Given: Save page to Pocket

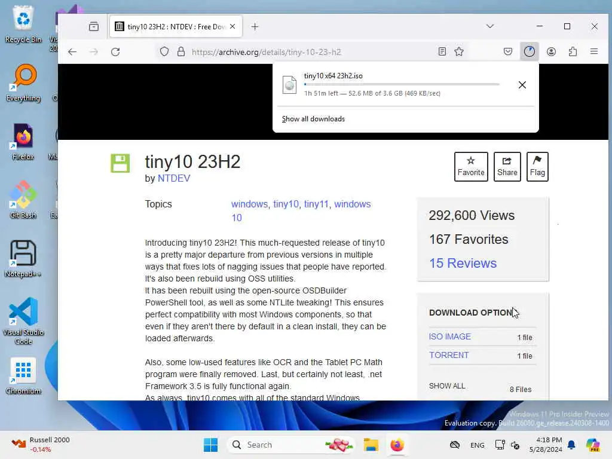Looking at the screenshot, I should (x=508, y=51).
